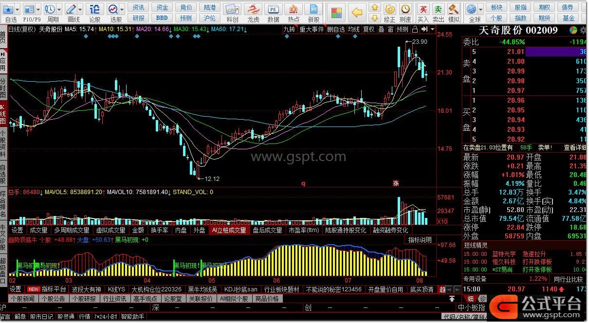Select the 融资融券变化 margin tab

[x=391, y=230]
